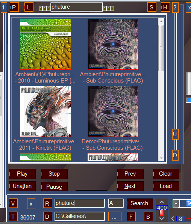Click the "V" button in search panel

[x=13, y=203]
